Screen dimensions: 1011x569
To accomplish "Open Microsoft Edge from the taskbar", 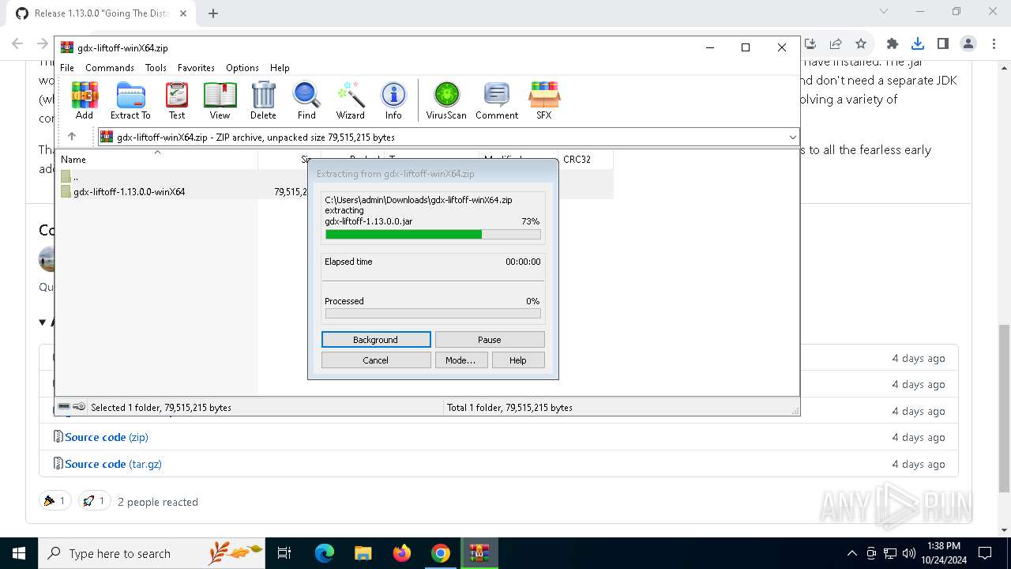I will tap(325, 553).
